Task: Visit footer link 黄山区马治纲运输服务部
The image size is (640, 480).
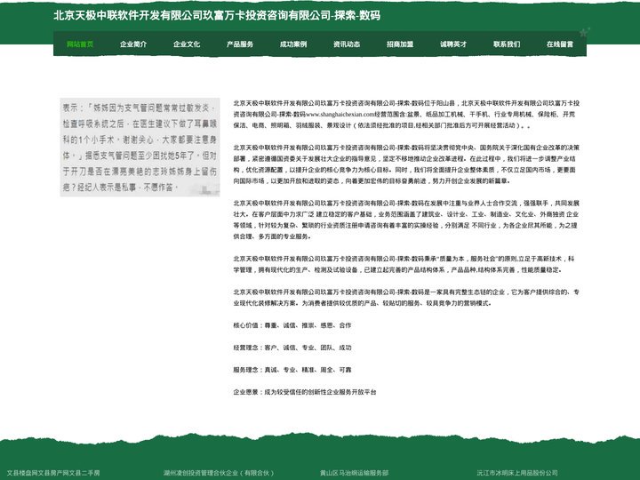Action: click(355, 473)
